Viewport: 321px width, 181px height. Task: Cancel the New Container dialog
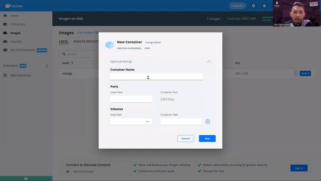(x=186, y=139)
